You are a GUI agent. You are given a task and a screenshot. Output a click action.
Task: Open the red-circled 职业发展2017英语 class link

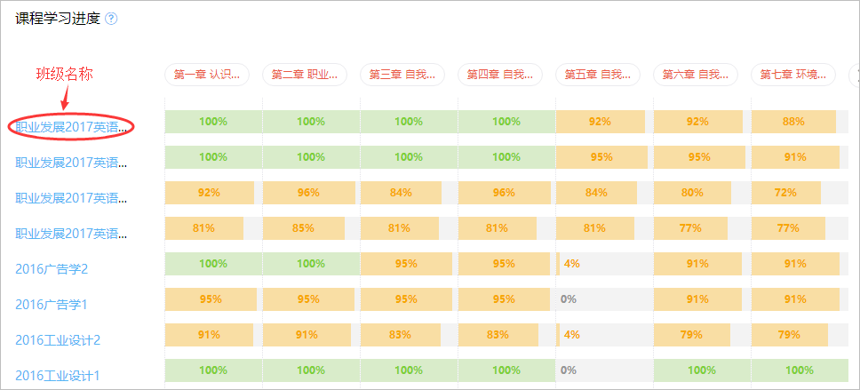72,127
